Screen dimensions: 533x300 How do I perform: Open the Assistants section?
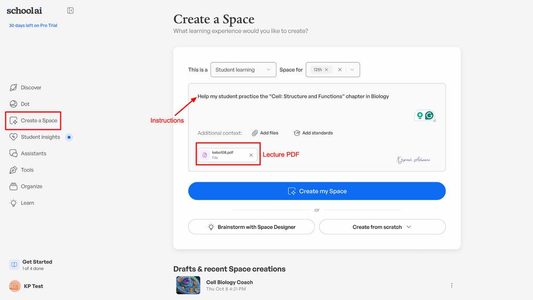[28, 154]
